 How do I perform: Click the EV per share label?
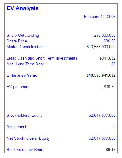(18, 87)
